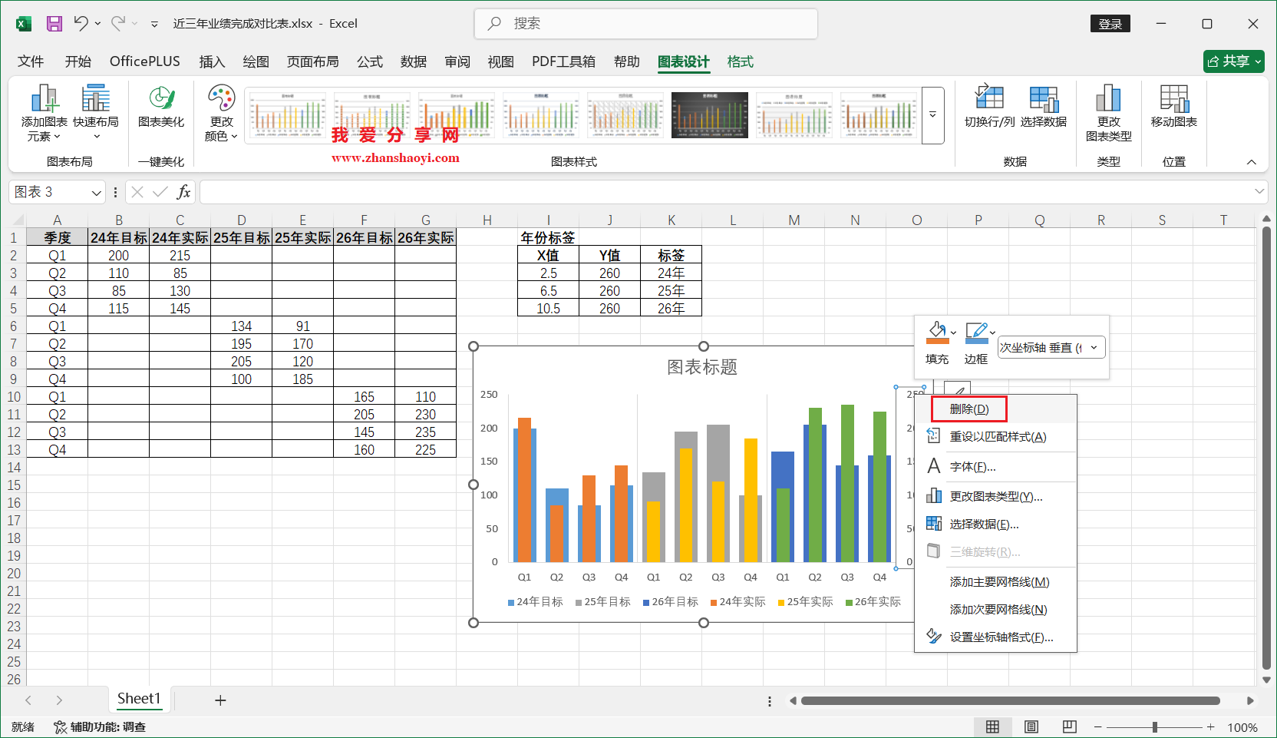Click the 图表标题 chart title
Screen dimensions: 1277x738
(702, 367)
